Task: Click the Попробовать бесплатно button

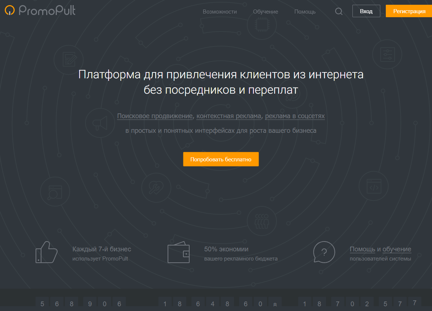Action: click(221, 160)
